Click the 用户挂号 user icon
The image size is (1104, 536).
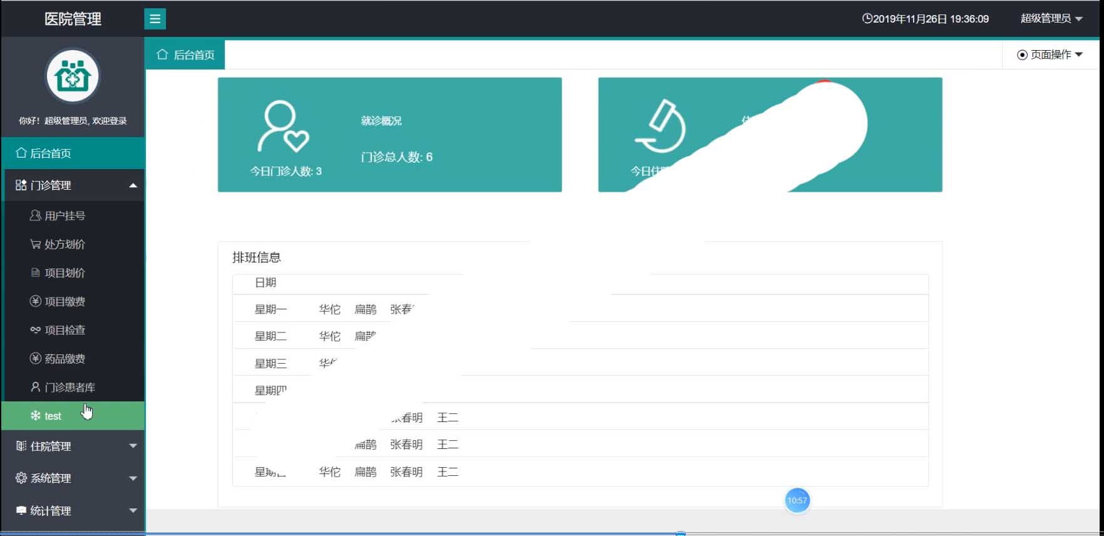[36, 215]
